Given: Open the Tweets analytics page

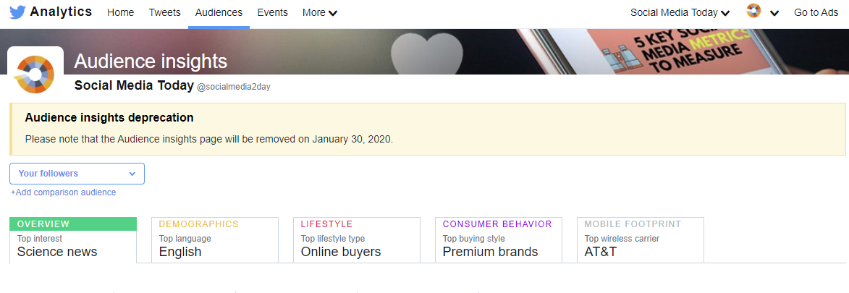Looking at the screenshot, I should click(165, 12).
